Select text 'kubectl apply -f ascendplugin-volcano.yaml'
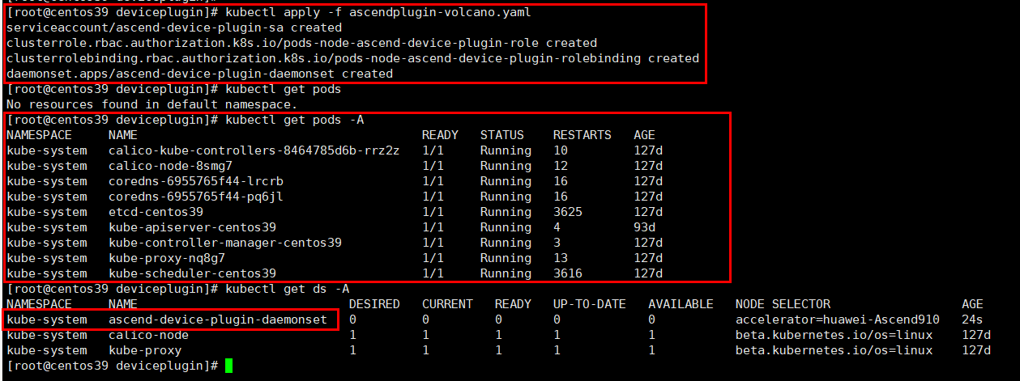Viewport: 1020px width, 381px height. coord(379,12)
